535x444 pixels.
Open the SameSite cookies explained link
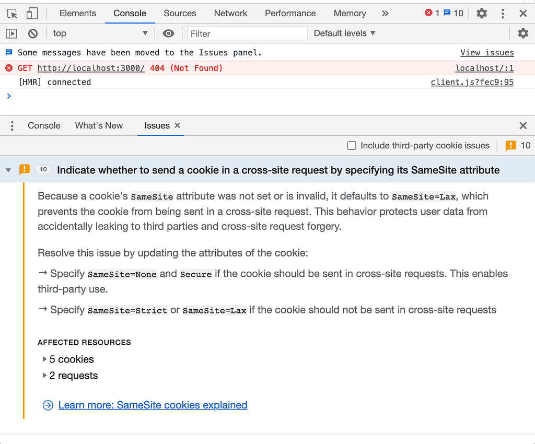pyautogui.click(x=153, y=405)
